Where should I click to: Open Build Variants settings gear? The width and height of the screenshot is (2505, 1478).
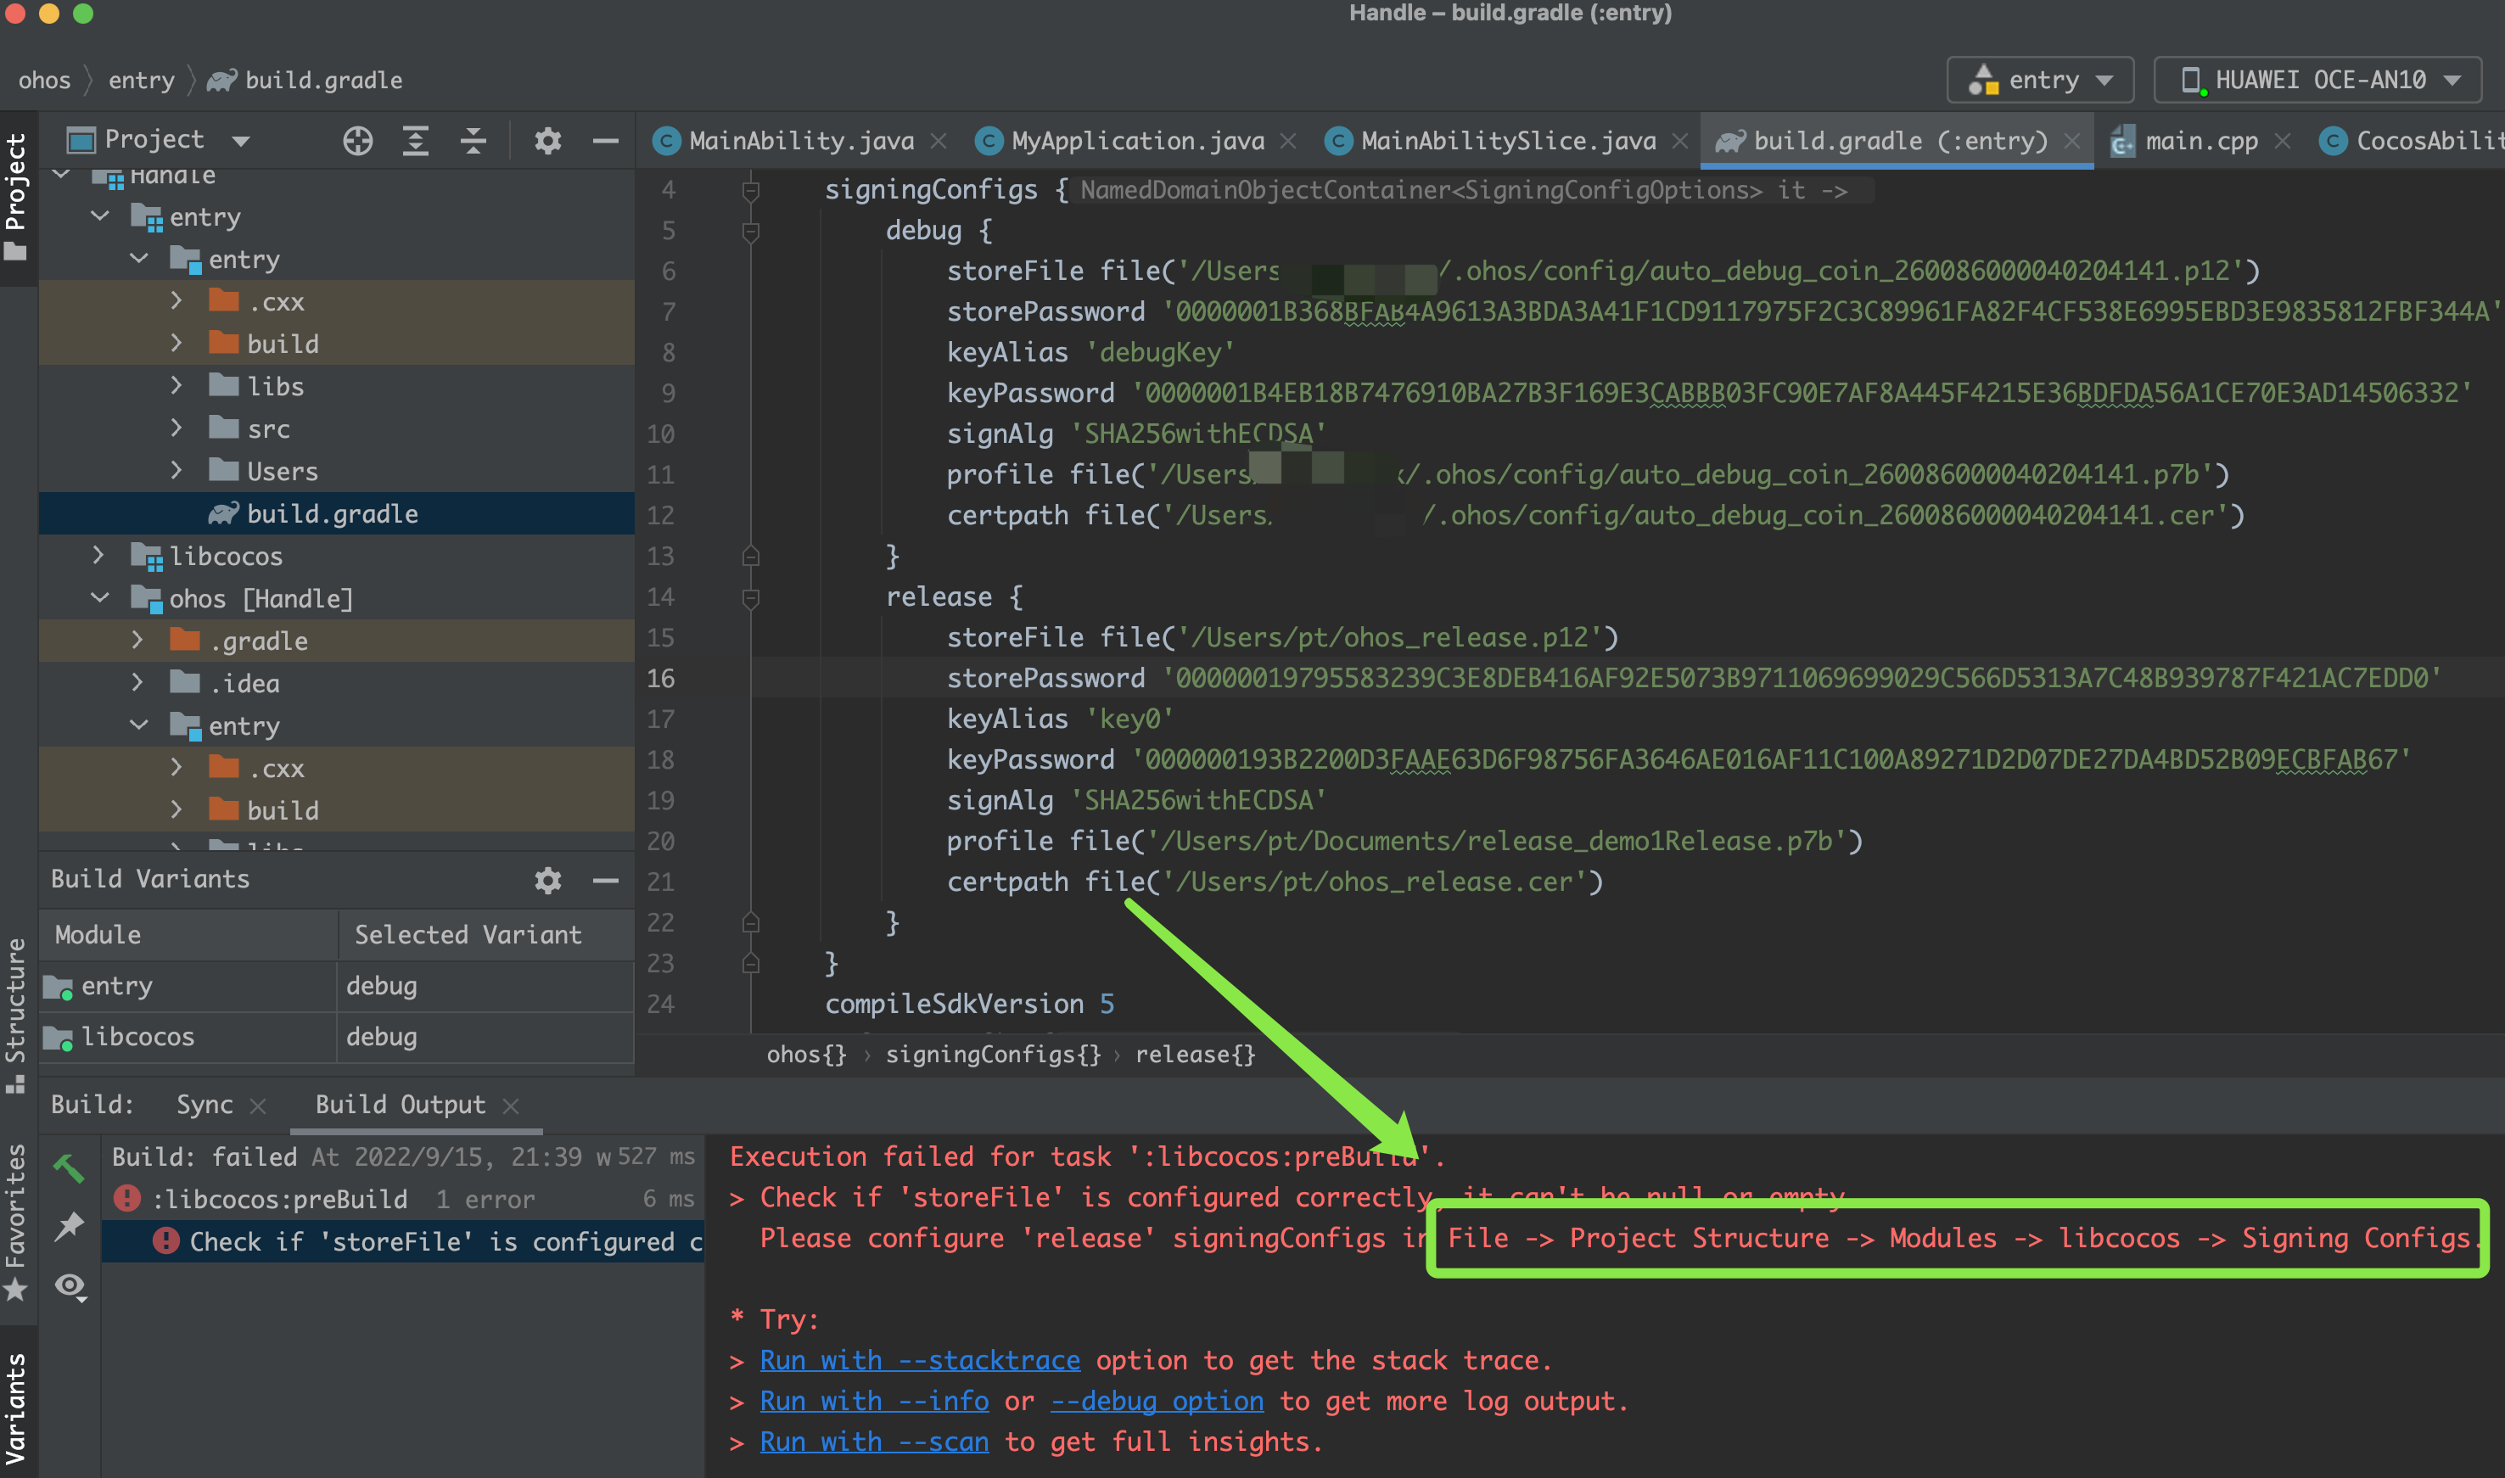pyautogui.click(x=546, y=880)
